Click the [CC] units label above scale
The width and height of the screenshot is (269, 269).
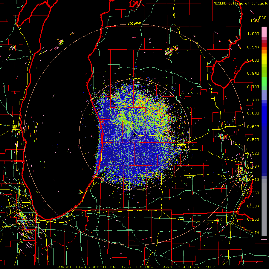[x=255, y=21]
